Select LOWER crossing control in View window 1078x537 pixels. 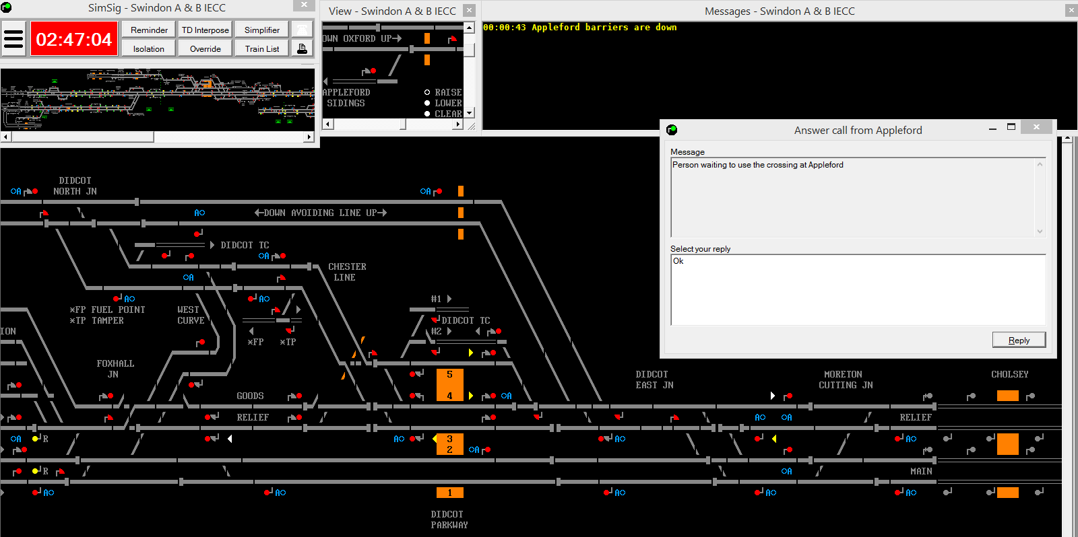click(427, 103)
